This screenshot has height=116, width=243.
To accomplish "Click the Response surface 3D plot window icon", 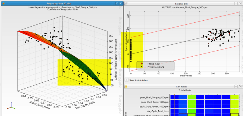I will click(x=3, y=3).
